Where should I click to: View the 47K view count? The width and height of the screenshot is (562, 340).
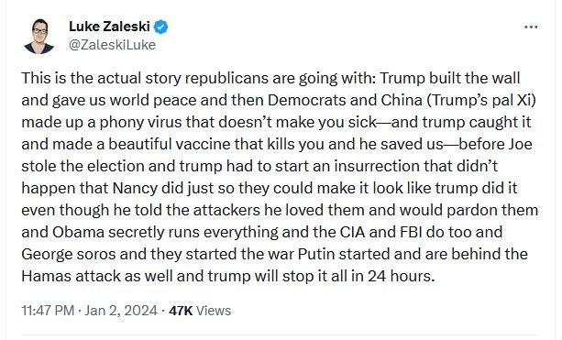pos(181,311)
